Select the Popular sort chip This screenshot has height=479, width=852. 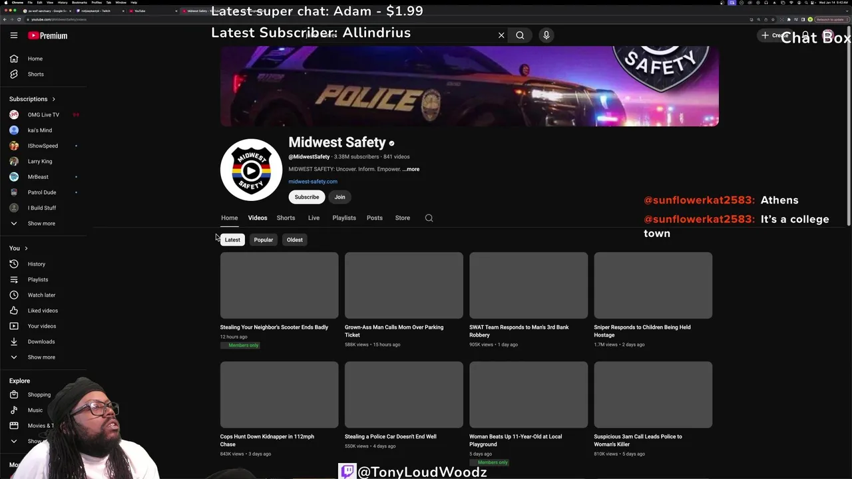point(264,239)
